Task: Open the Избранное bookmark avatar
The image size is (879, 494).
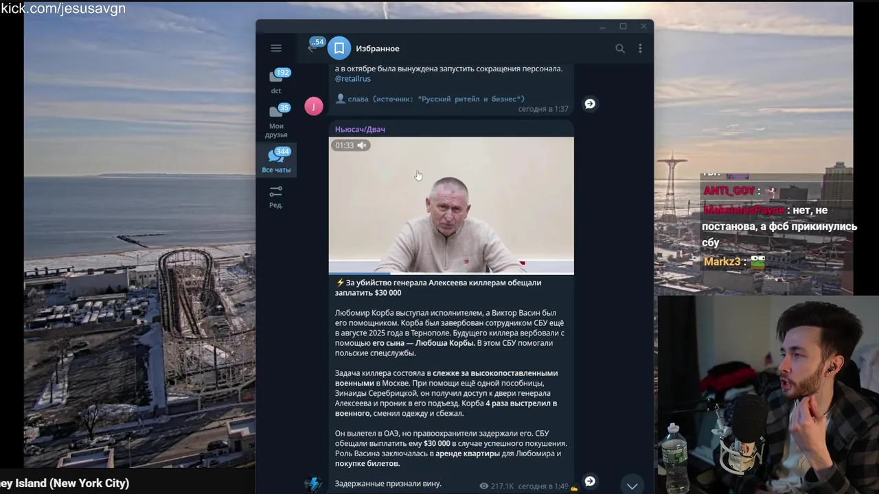Action: click(x=339, y=49)
